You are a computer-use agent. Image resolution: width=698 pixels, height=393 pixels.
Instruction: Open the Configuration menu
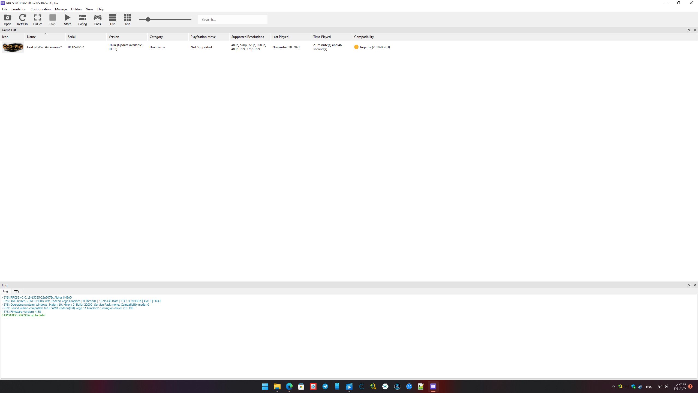tap(40, 9)
